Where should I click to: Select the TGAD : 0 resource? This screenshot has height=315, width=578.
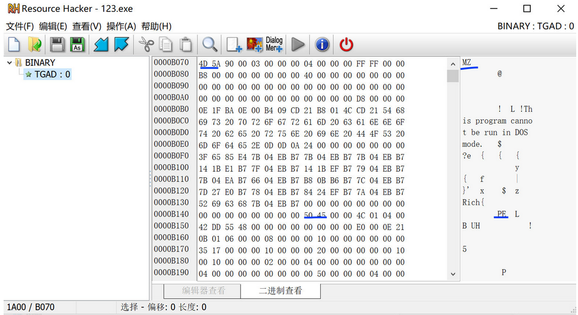tap(48, 75)
